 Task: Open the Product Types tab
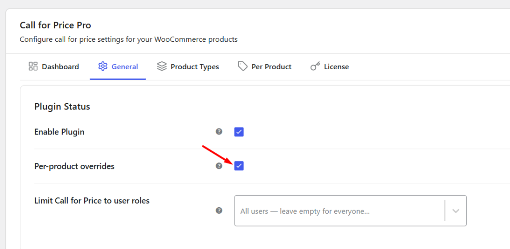click(x=188, y=67)
